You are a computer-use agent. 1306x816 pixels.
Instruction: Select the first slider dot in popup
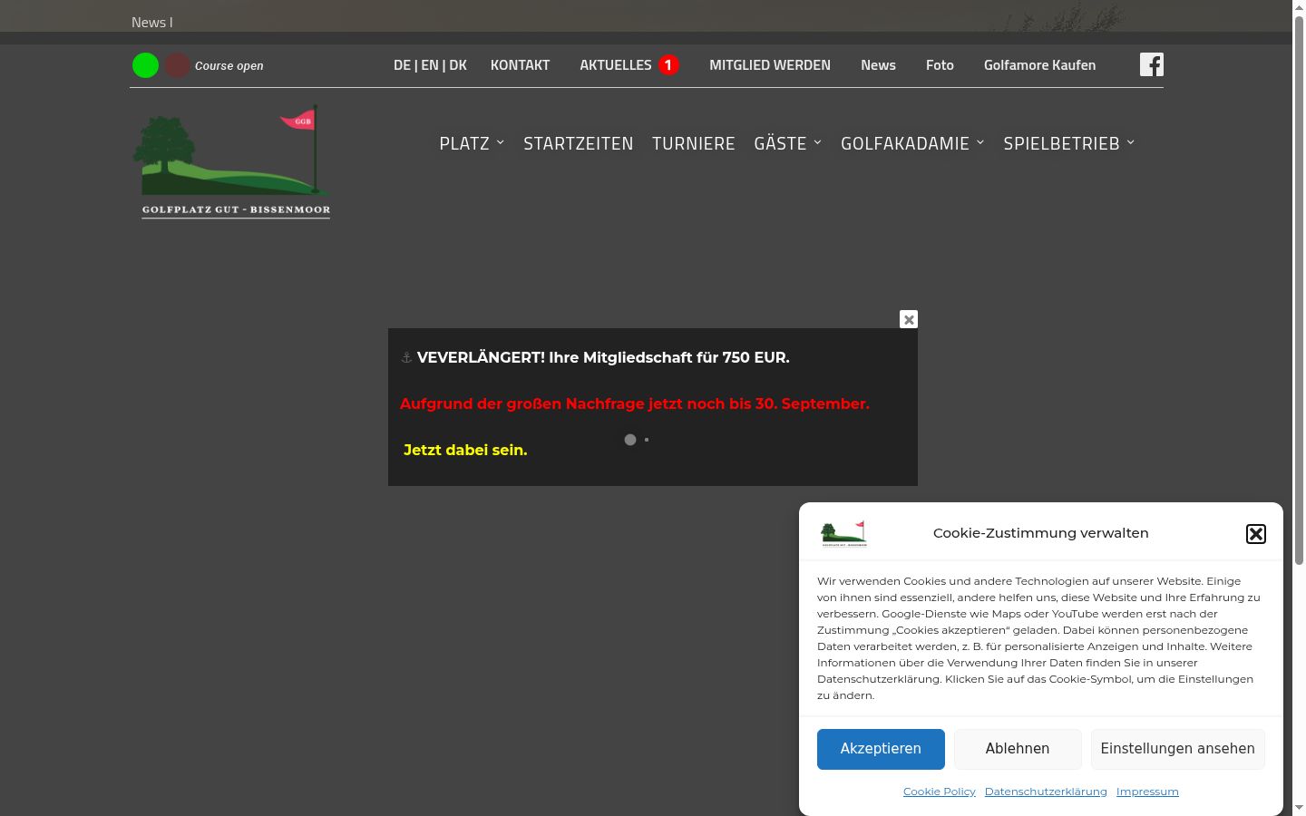630,440
